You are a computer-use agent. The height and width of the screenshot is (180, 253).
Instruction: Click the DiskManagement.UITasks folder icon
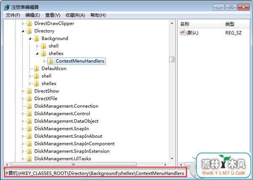coord(30,159)
